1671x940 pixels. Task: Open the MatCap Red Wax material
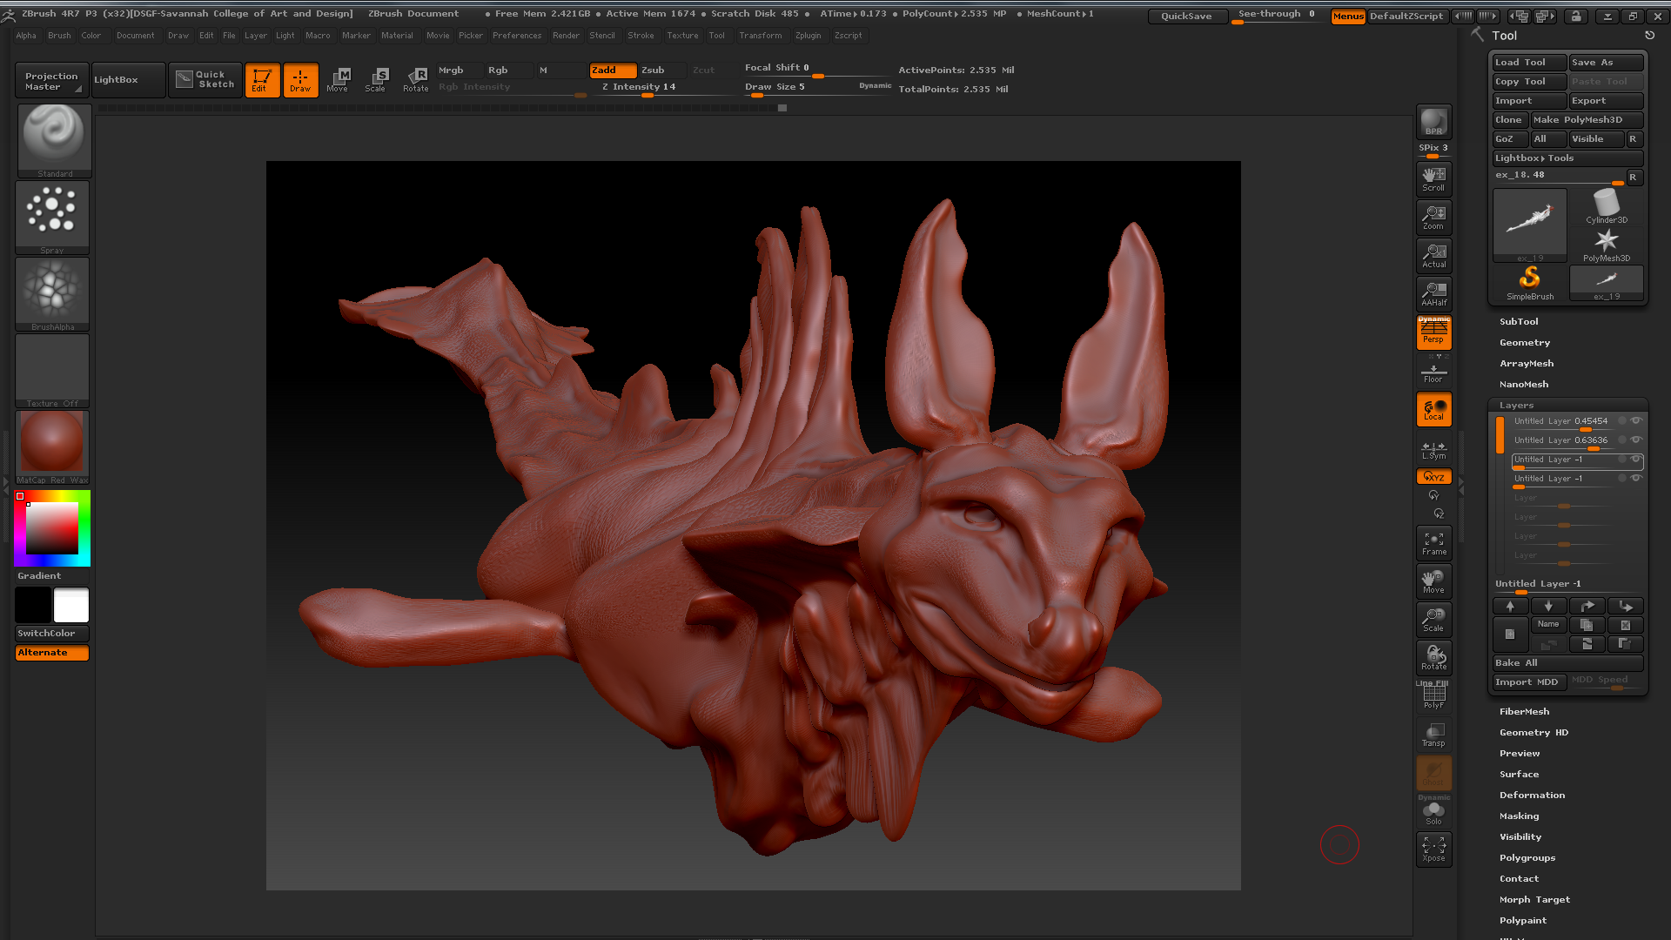point(52,446)
